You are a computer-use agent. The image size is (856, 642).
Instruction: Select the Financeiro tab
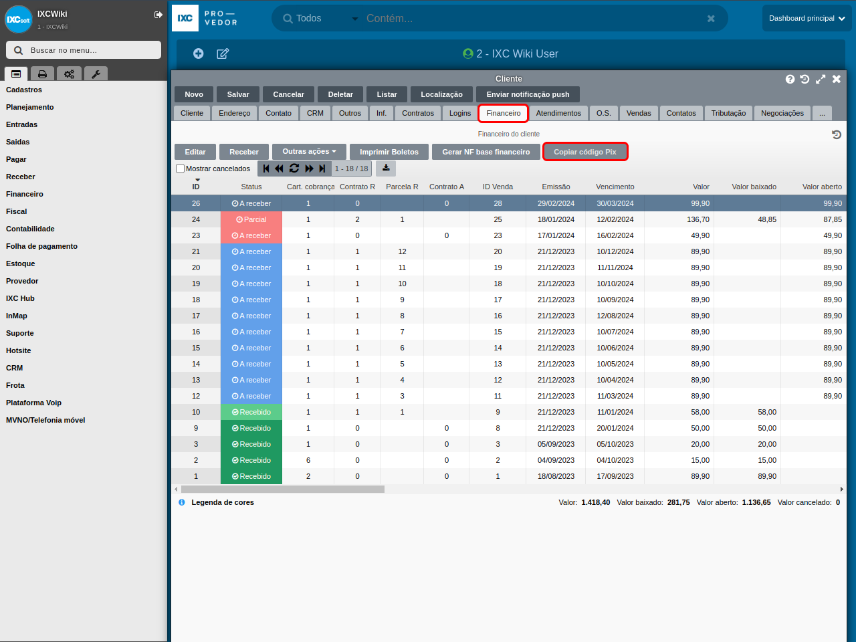click(x=504, y=113)
